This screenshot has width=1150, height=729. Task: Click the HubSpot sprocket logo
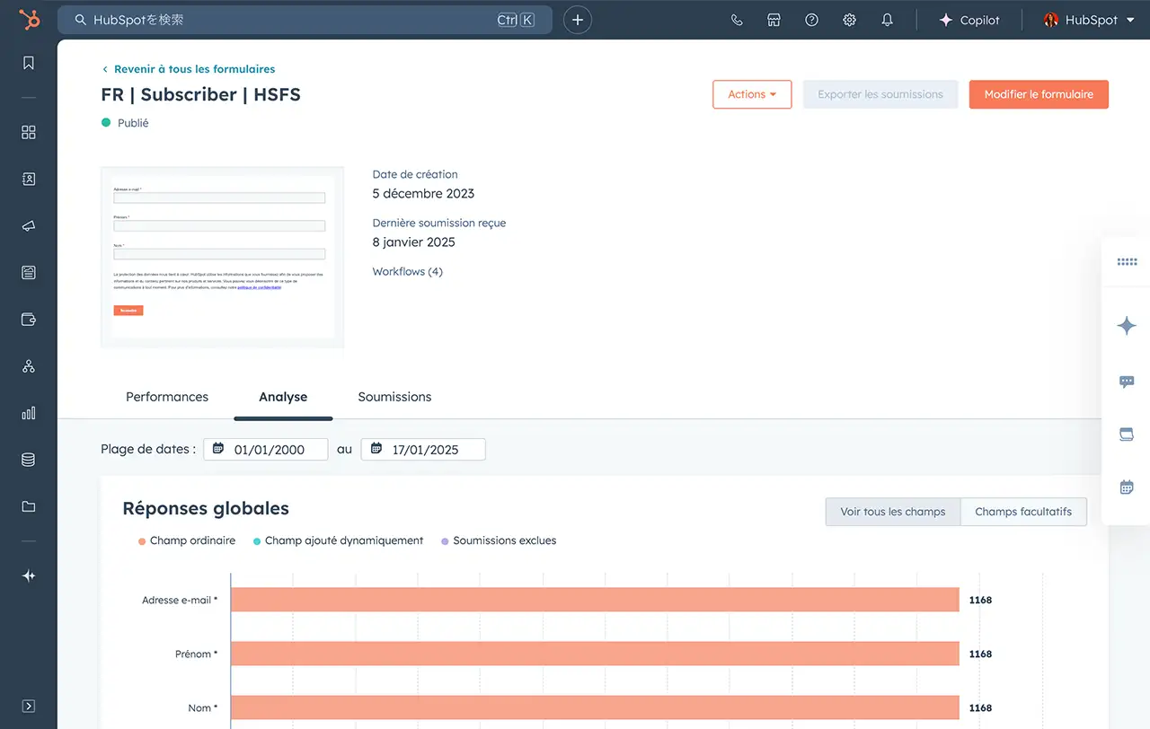point(29,20)
